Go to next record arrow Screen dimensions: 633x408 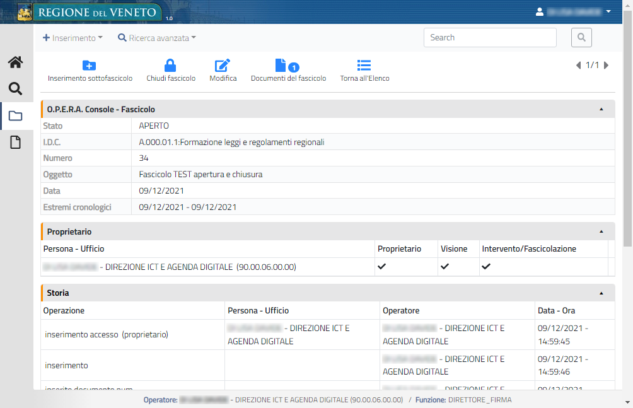pyautogui.click(x=606, y=65)
